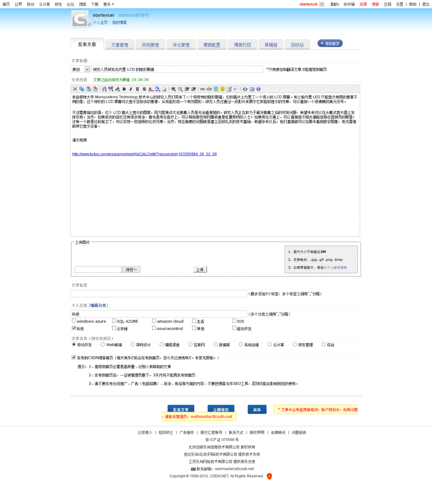Click the Copy icon in editor toolbar

pyautogui.click(x=81, y=89)
